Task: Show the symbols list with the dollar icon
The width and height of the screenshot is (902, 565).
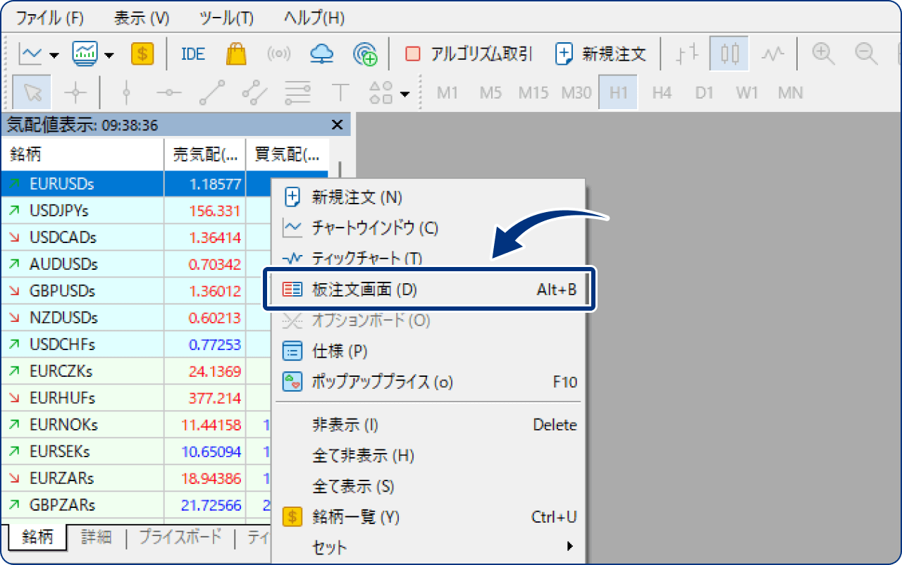Action: click(142, 54)
